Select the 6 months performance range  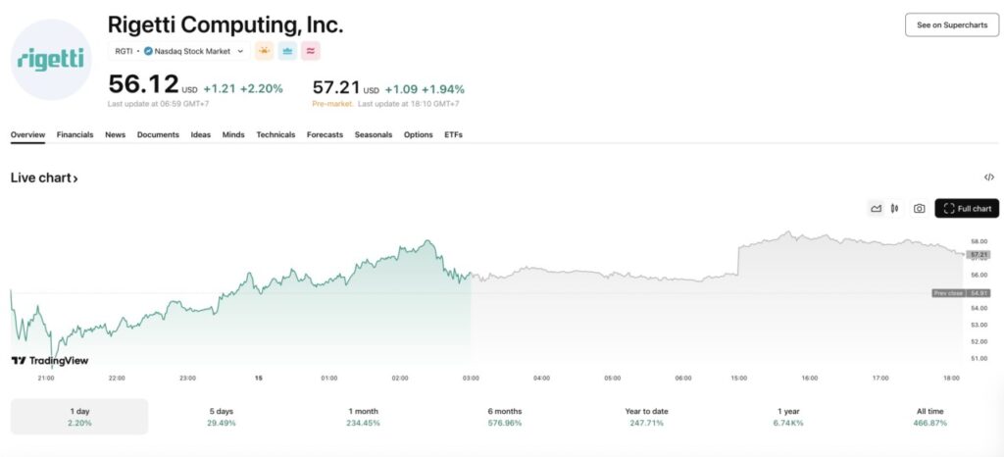(x=503, y=417)
